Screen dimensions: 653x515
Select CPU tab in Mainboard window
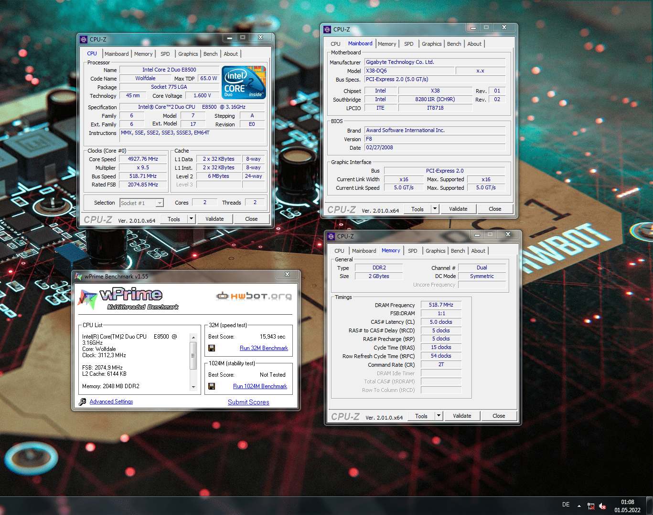(336, 44)
